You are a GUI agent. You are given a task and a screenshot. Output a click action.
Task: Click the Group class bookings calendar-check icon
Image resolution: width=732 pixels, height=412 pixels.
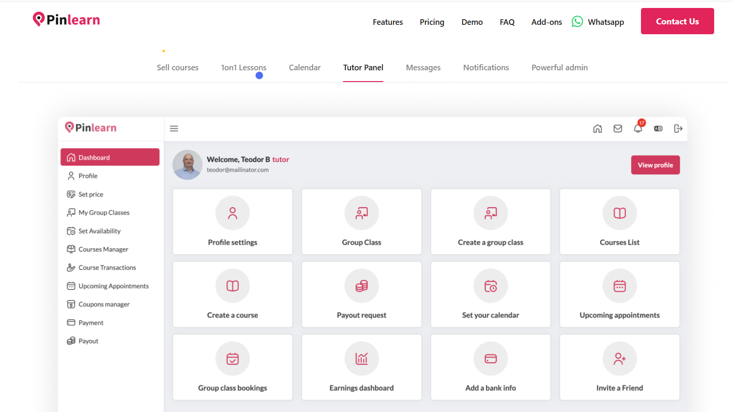pos(233,359)
